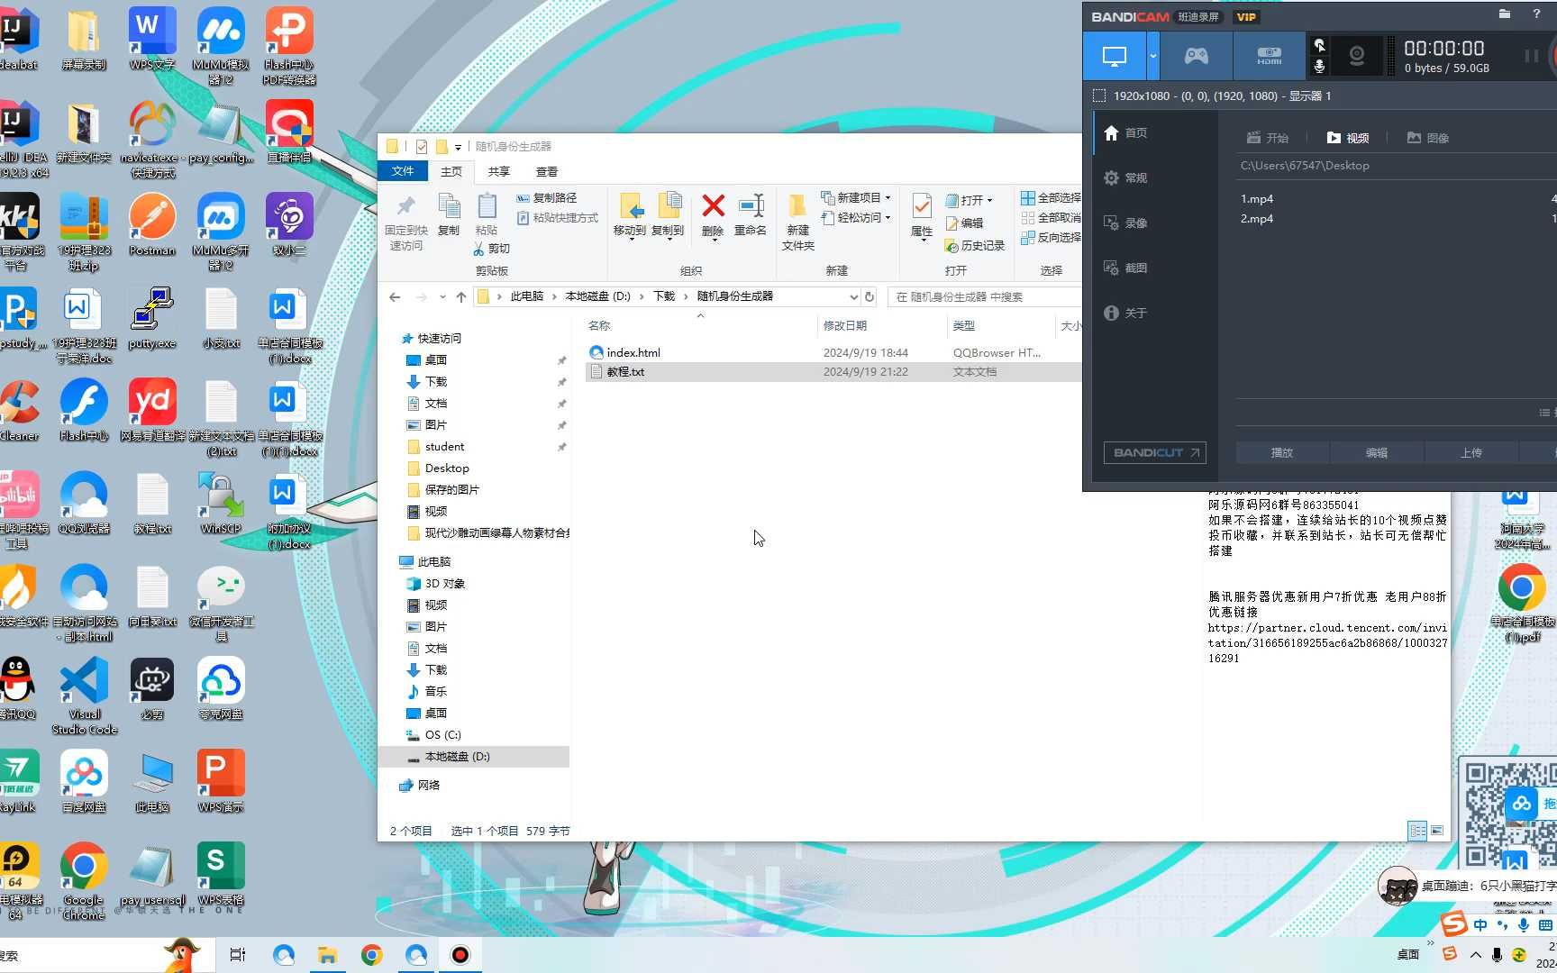Open Bandicam output folder icon
Viewport: 1557px width, 973px height.
[1504, 14]
